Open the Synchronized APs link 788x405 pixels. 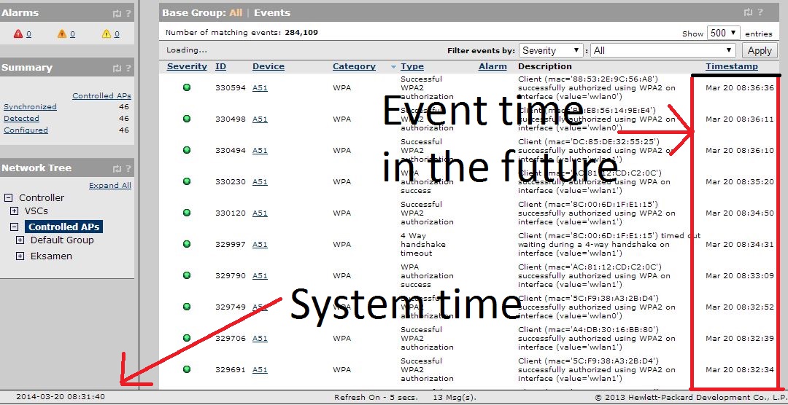[x=30, y=107]
